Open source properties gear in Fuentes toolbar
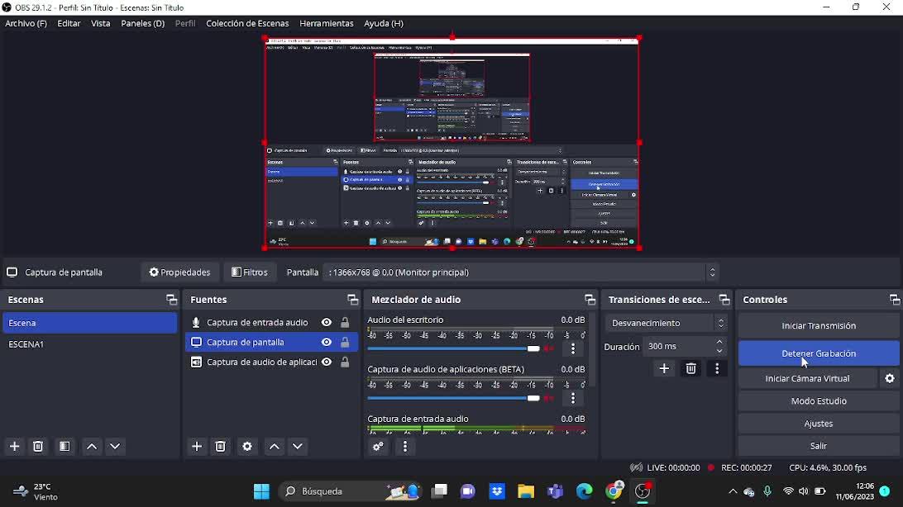The height and width of the screenshot is (507, 903). [246, 447]
